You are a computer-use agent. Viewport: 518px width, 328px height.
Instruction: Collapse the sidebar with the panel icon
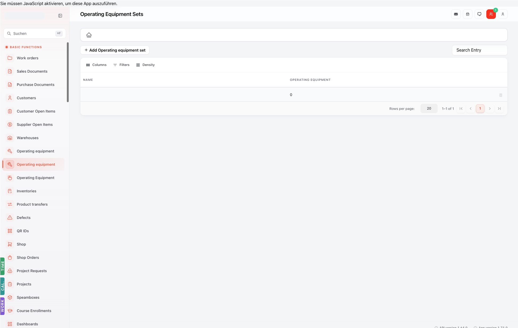click(60, 16)
